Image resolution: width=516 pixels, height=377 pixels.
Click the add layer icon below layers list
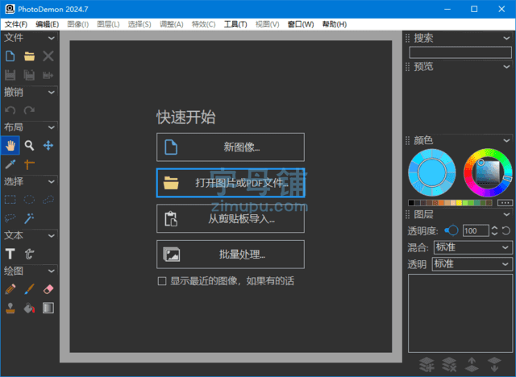[x=427, y=364]
